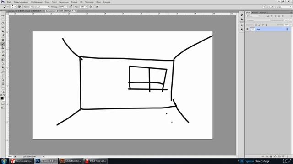The width and height of the screenshot is (293, 164).
Task: Hide the Фон layer with eye icon
Action: (247, 29)
